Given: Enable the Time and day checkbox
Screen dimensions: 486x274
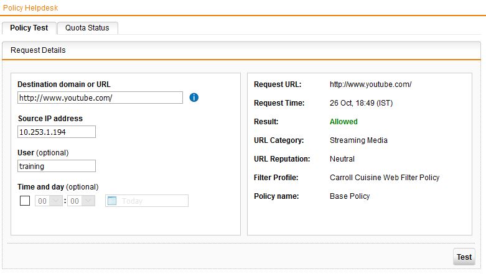Looking at the screenshot, I should coord(25,201).
